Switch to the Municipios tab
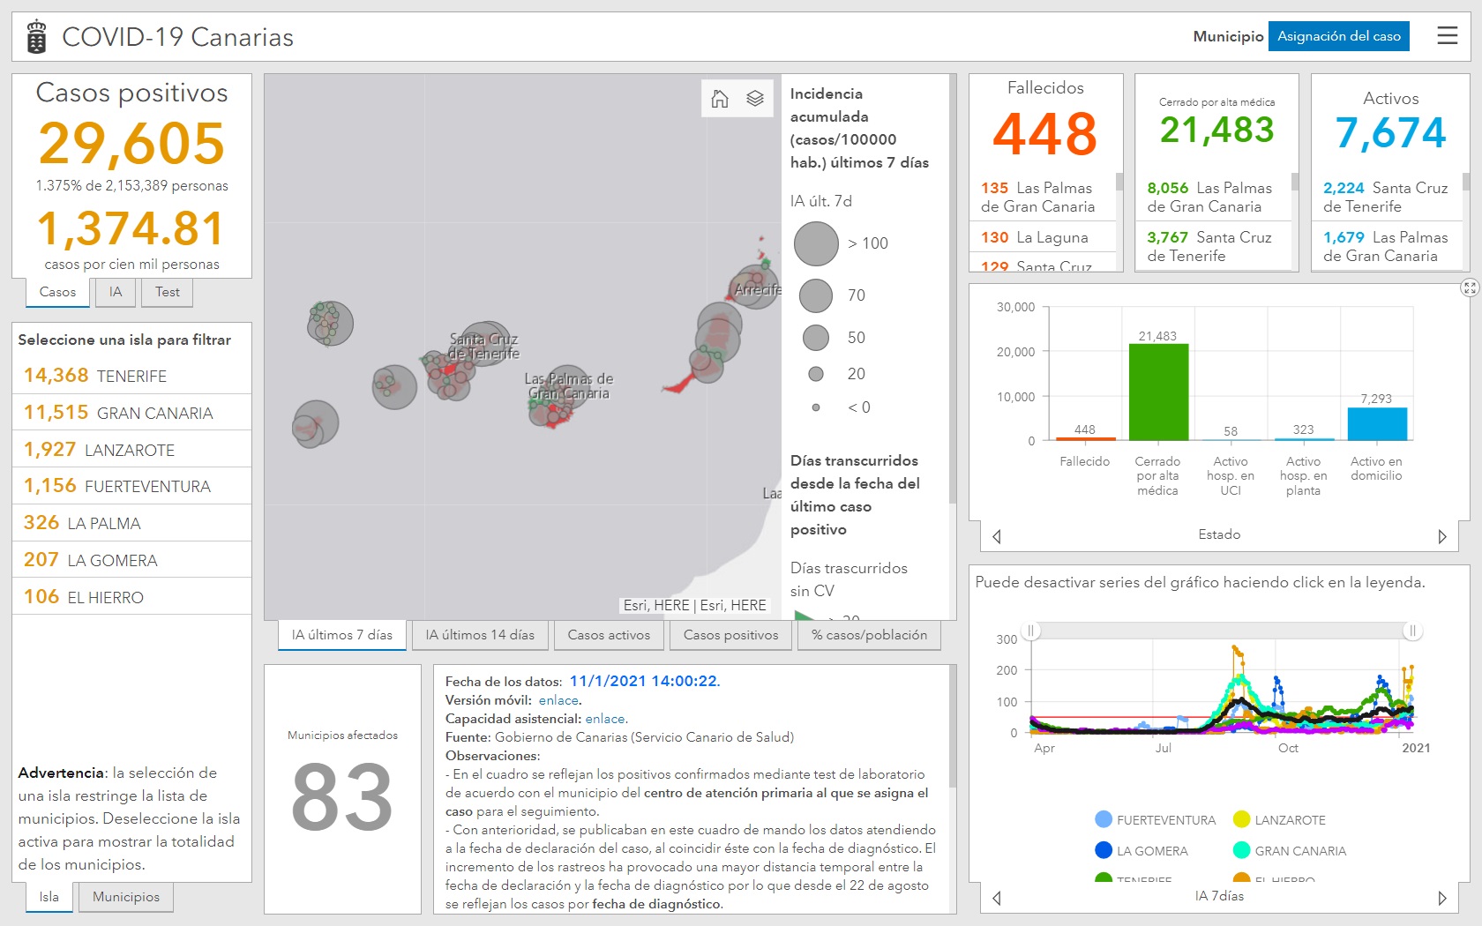The image size is (1482, 926). [126, 897]
